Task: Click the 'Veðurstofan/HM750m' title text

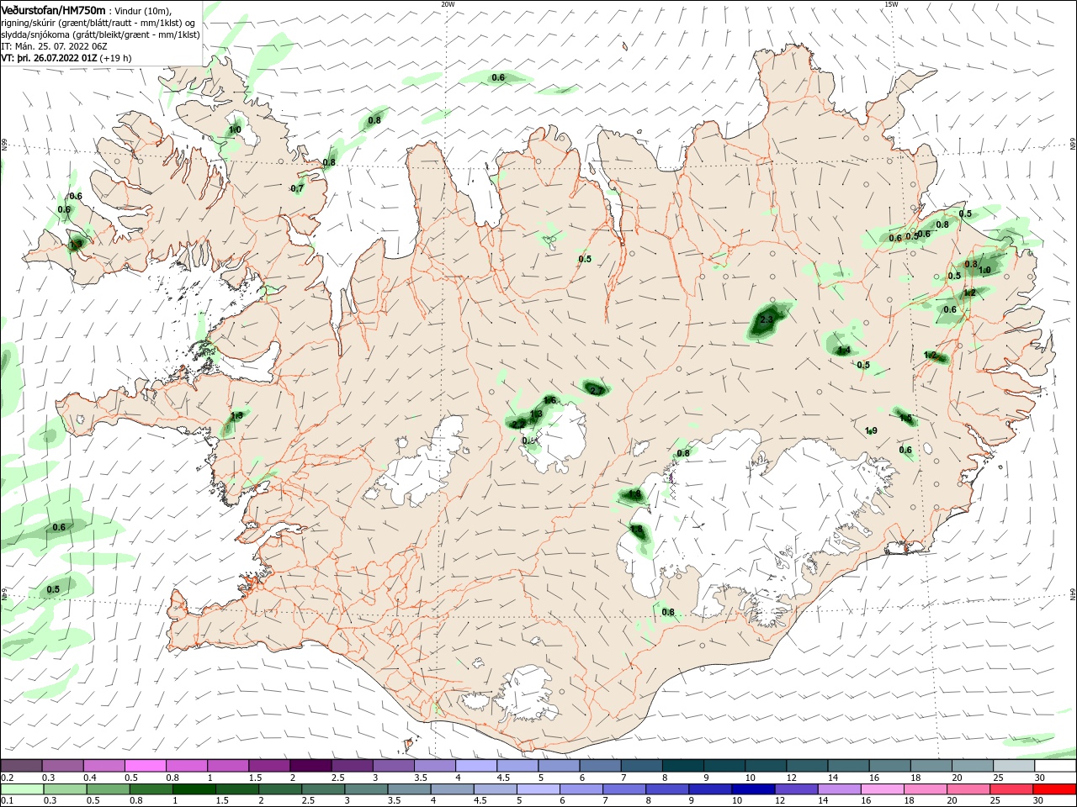Action: (x=53, y=9)
